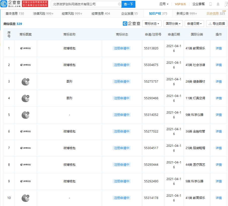Open 详情 for registration 55290466
Screen dimensions: 228x206
click(218, 98)
